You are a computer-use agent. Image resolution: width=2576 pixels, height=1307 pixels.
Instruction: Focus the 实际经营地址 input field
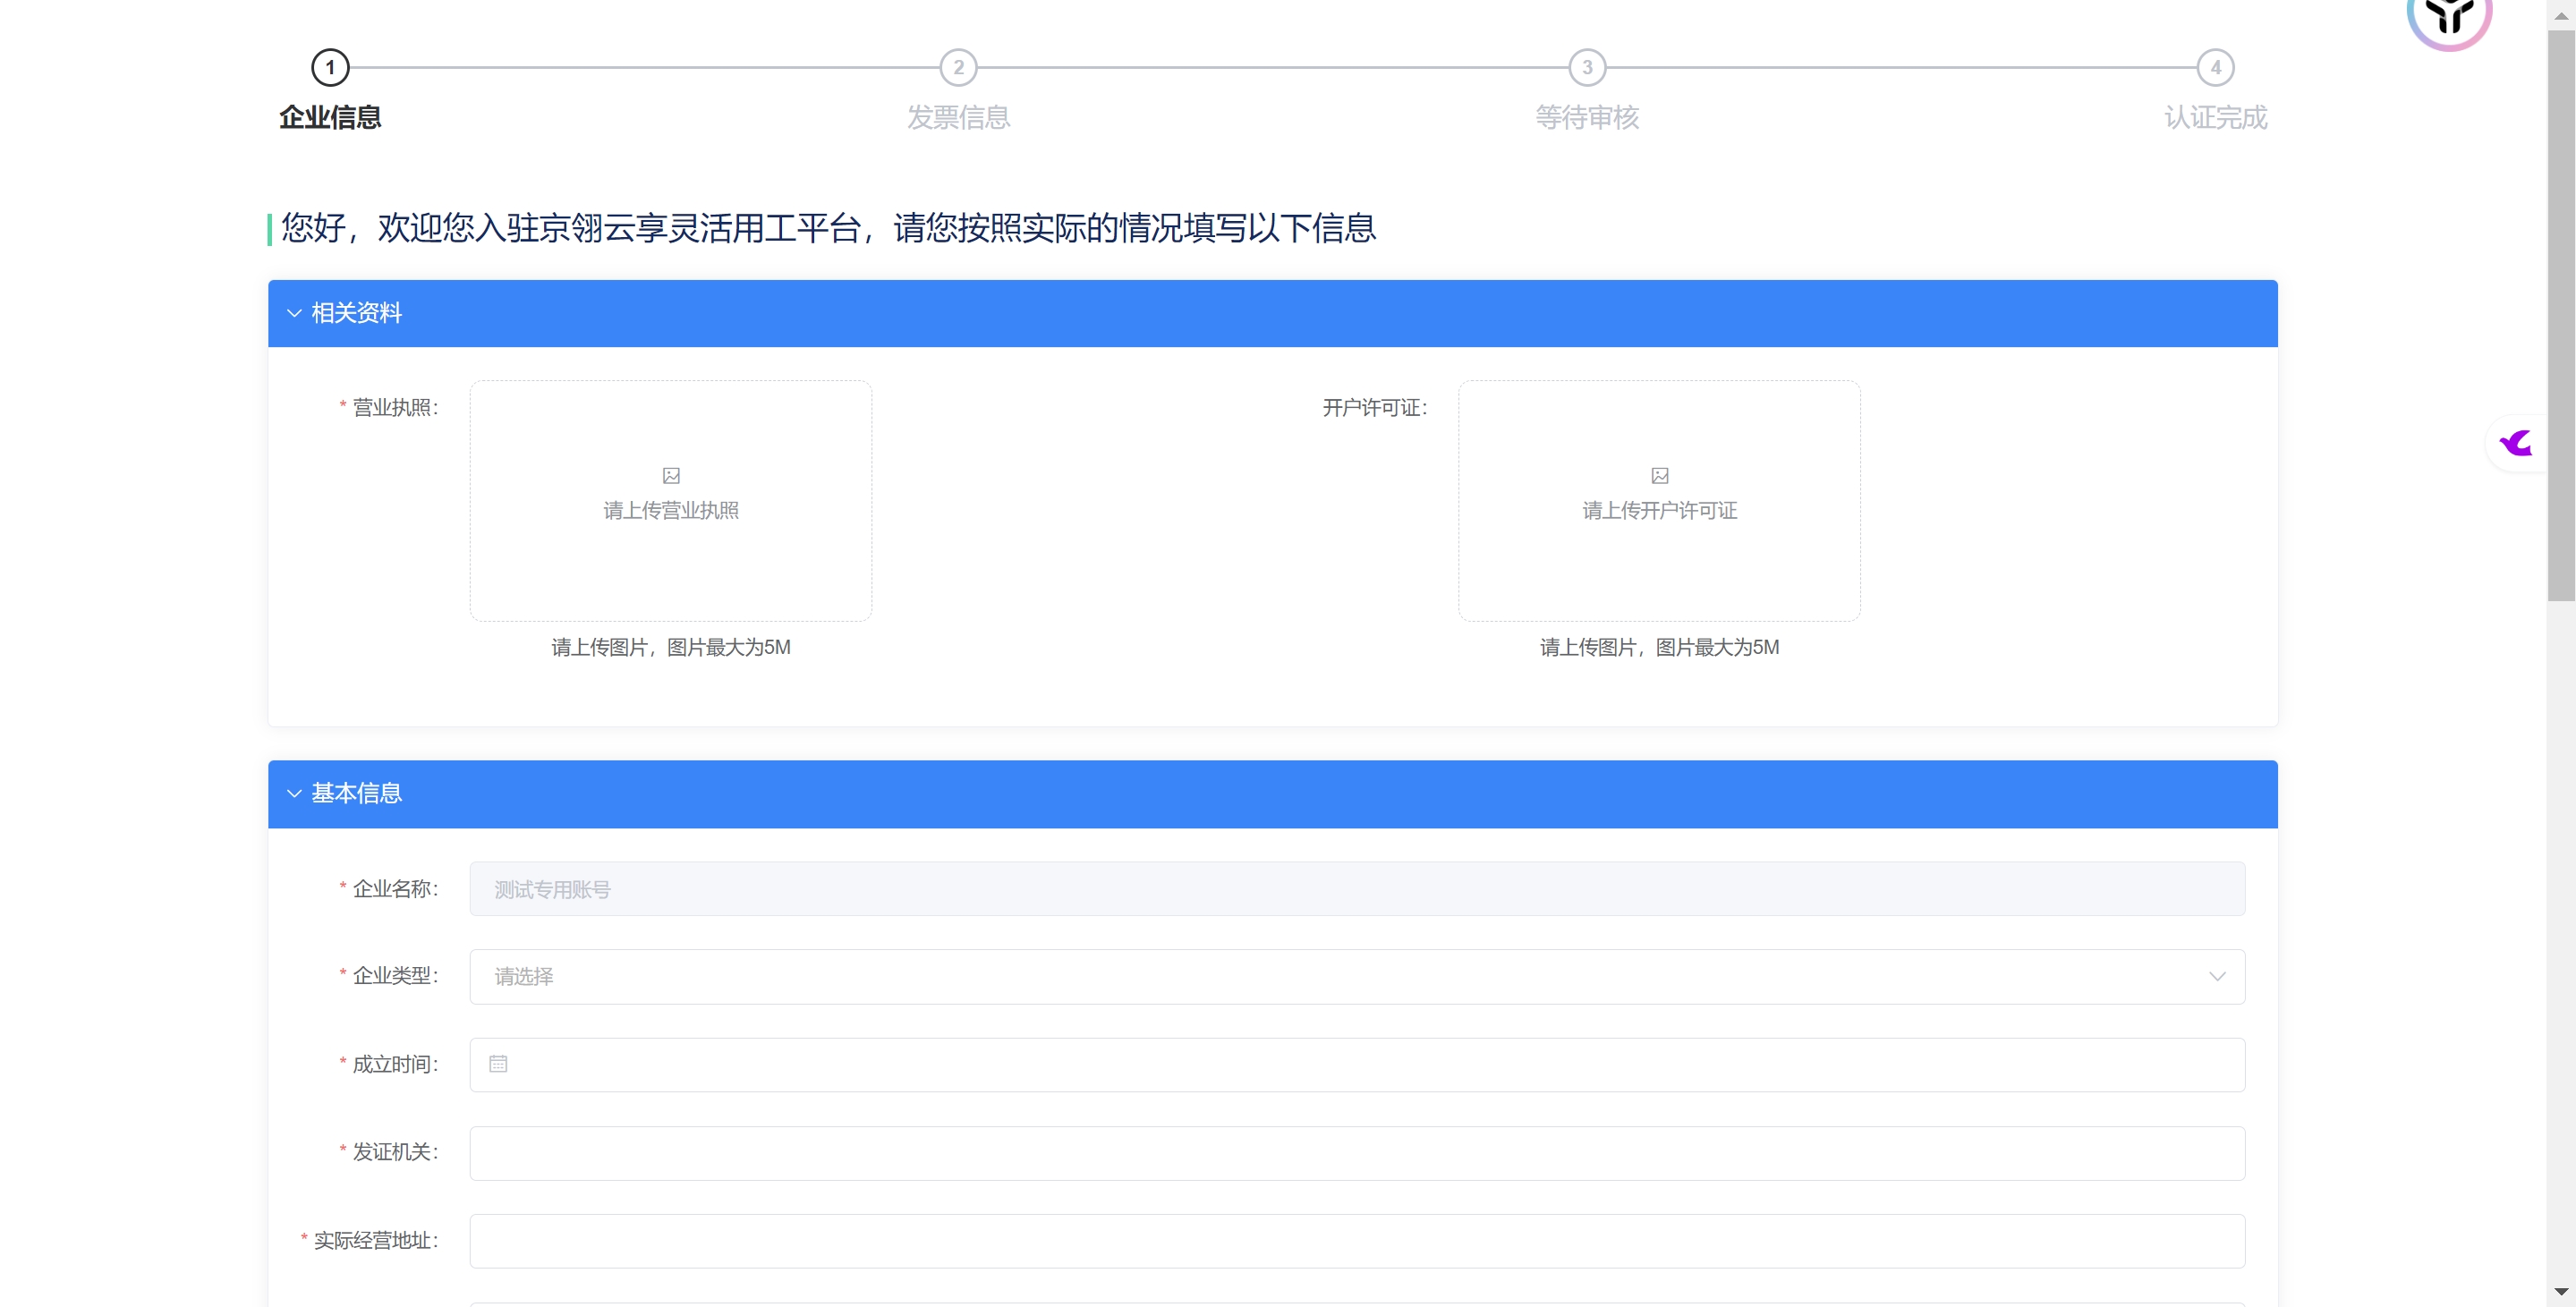coord(1357,1241)
